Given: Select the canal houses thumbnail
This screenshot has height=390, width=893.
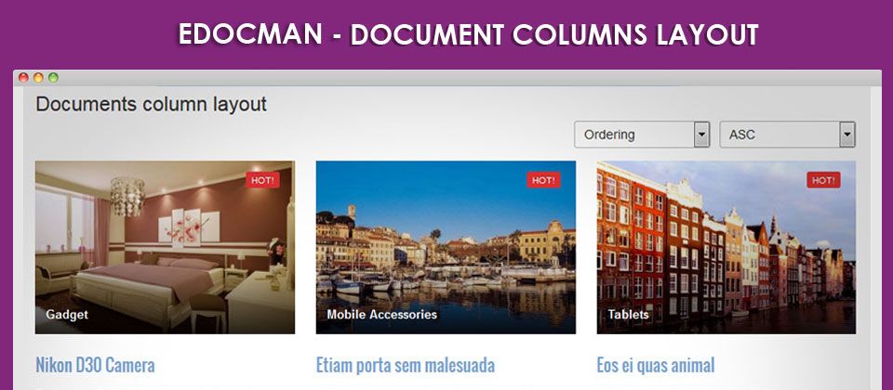Looking at the screenshot, I should pos(726,247).
